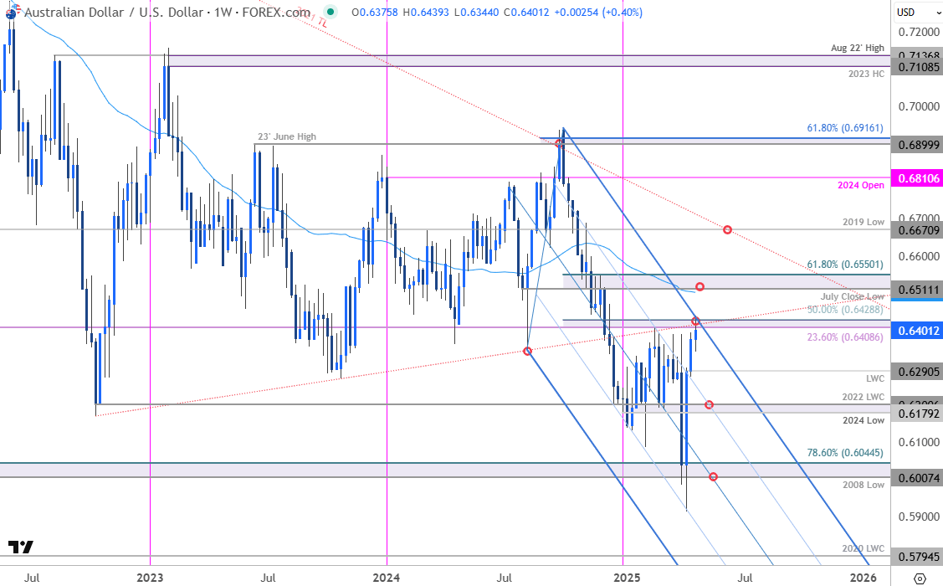Click the 2008 Low level label

coord(864,485)
